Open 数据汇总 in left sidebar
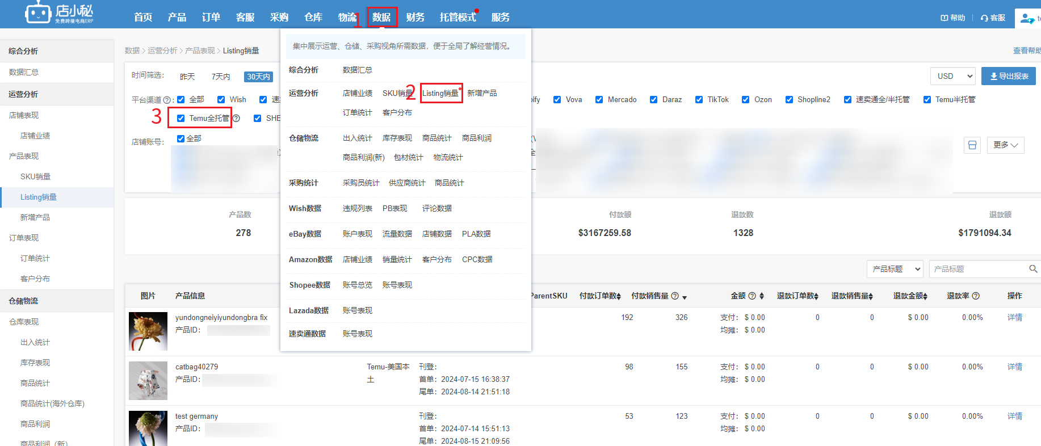 (24, 73)
